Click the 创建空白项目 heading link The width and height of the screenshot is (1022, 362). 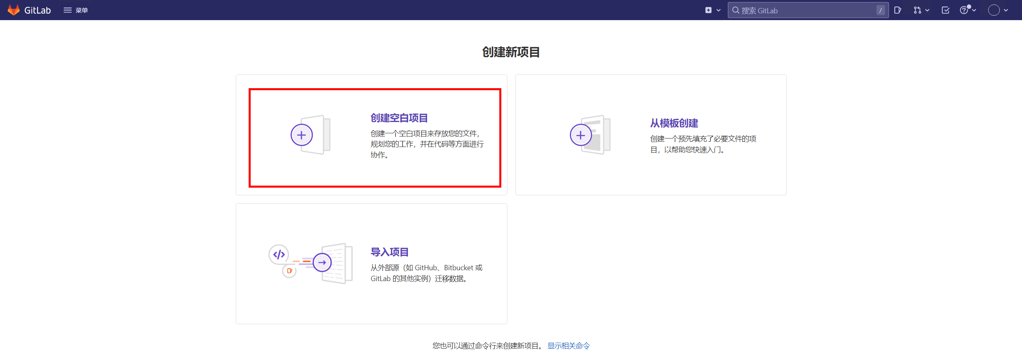tap(399, 118)
